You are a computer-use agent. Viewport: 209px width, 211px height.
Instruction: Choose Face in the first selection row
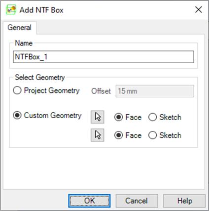[x=128, y=117]
